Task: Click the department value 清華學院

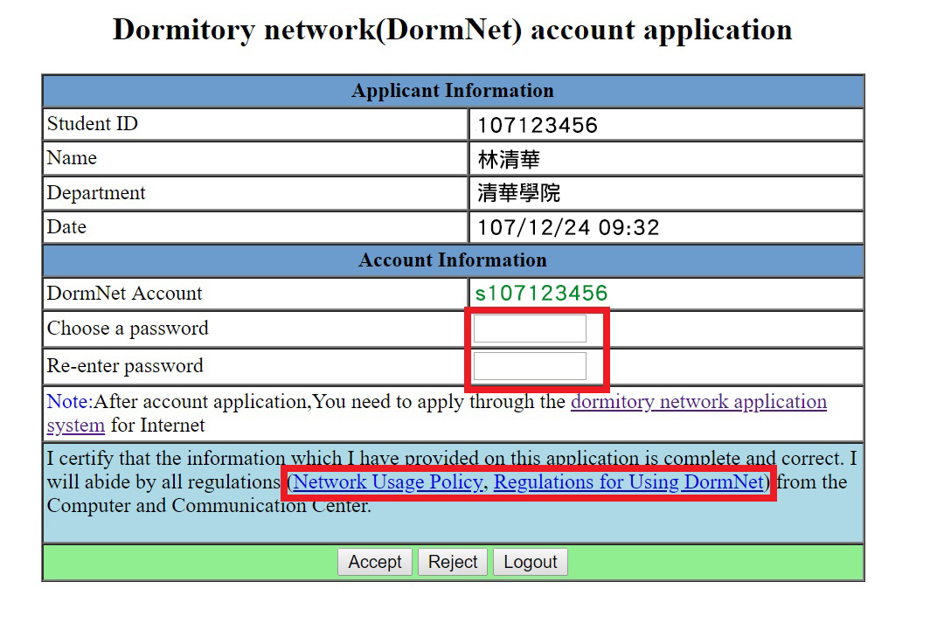Action: coord(518,193)
